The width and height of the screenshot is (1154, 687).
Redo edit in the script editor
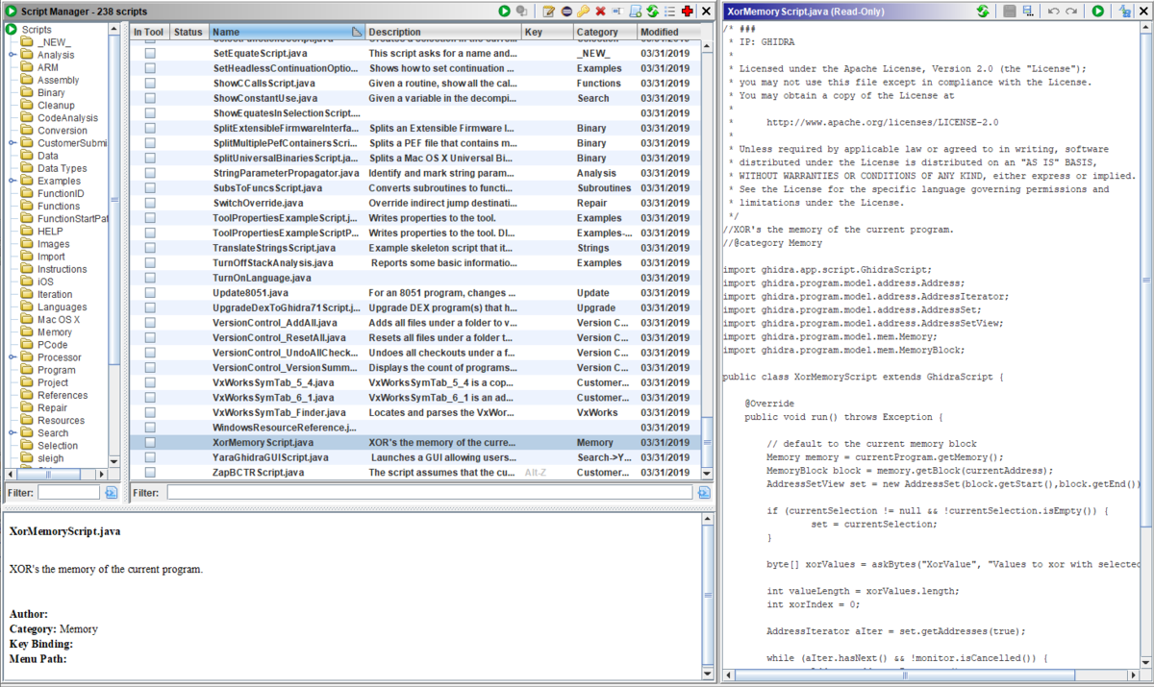click(1071, 12)
